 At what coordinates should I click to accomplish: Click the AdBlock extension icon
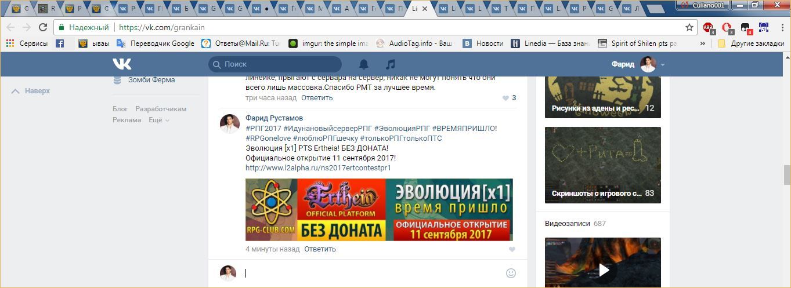point(708,27)
